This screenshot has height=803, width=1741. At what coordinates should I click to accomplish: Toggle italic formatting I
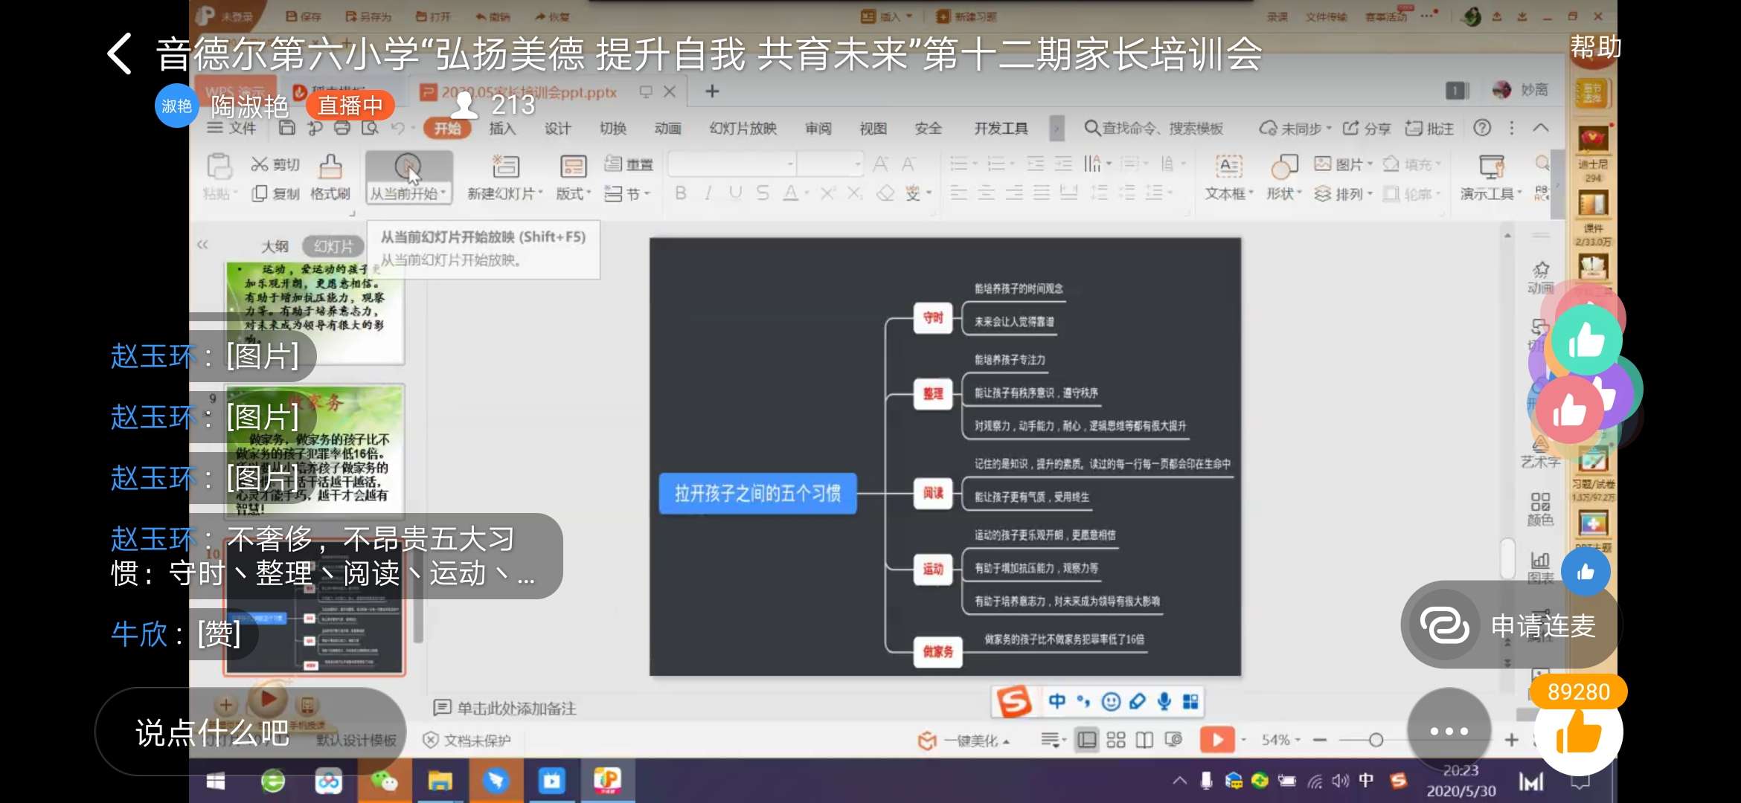click(x=708, y=193)
